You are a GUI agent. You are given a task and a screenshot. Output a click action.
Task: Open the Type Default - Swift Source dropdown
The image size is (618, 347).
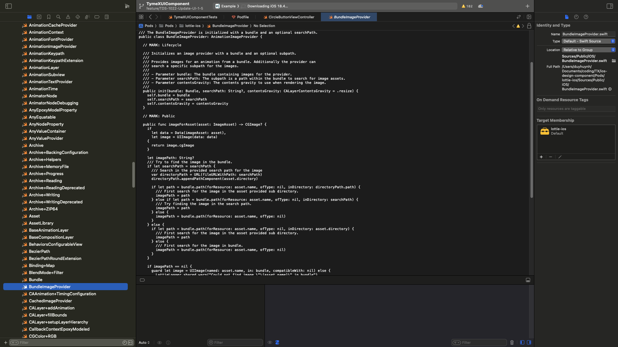click(588, 41)
